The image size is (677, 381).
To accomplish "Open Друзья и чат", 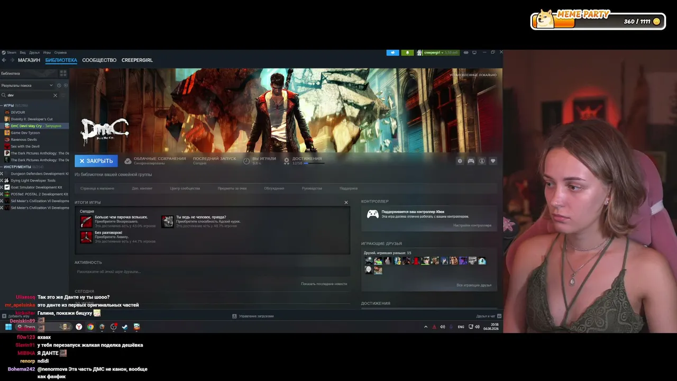I will 489,316.
